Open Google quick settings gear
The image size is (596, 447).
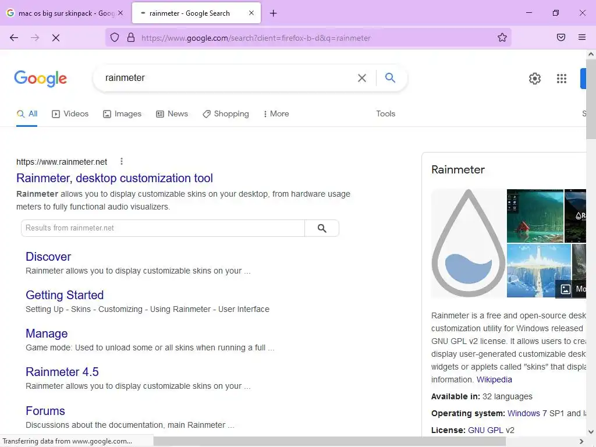(x=535, y=79)
